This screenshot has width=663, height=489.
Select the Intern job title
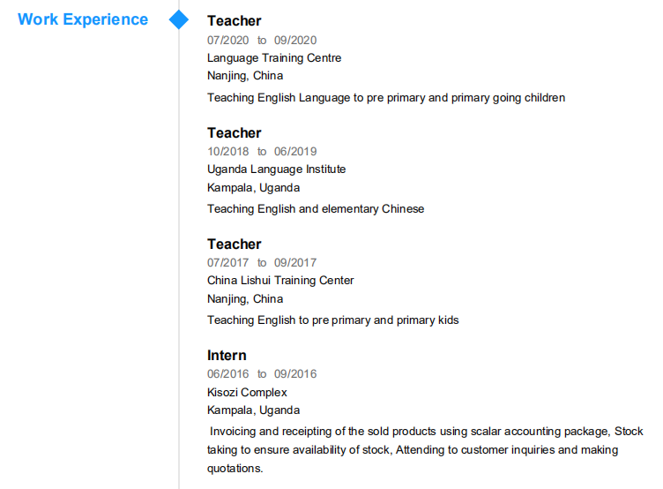coord(227,355)
